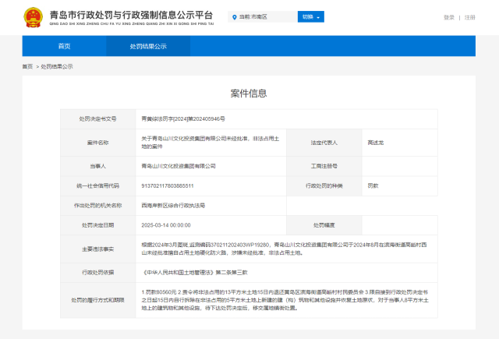Click the 登录 login link
The image size is (499, 339).
click(449, 17)
